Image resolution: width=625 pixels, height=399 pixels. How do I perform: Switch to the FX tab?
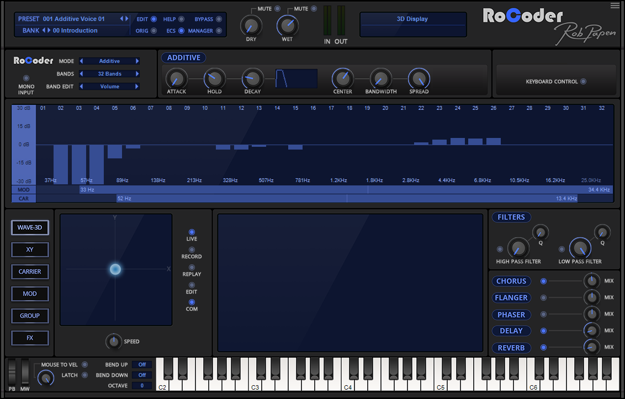[x=30, y=338]
